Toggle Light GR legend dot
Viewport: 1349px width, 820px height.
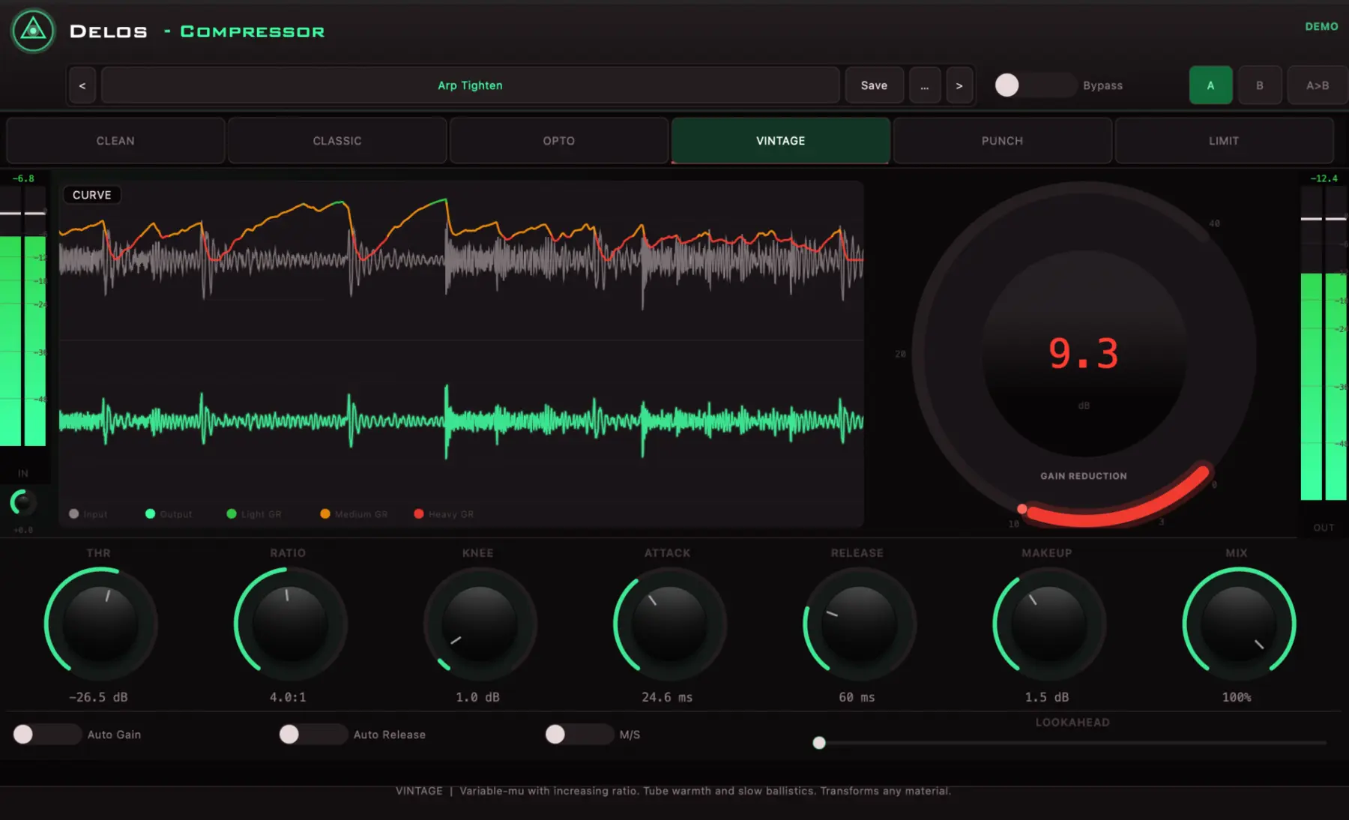click(232, 514)
